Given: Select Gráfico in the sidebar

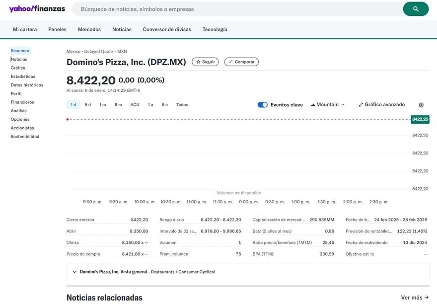Looking at the screenshot, I should coord(18,68).
